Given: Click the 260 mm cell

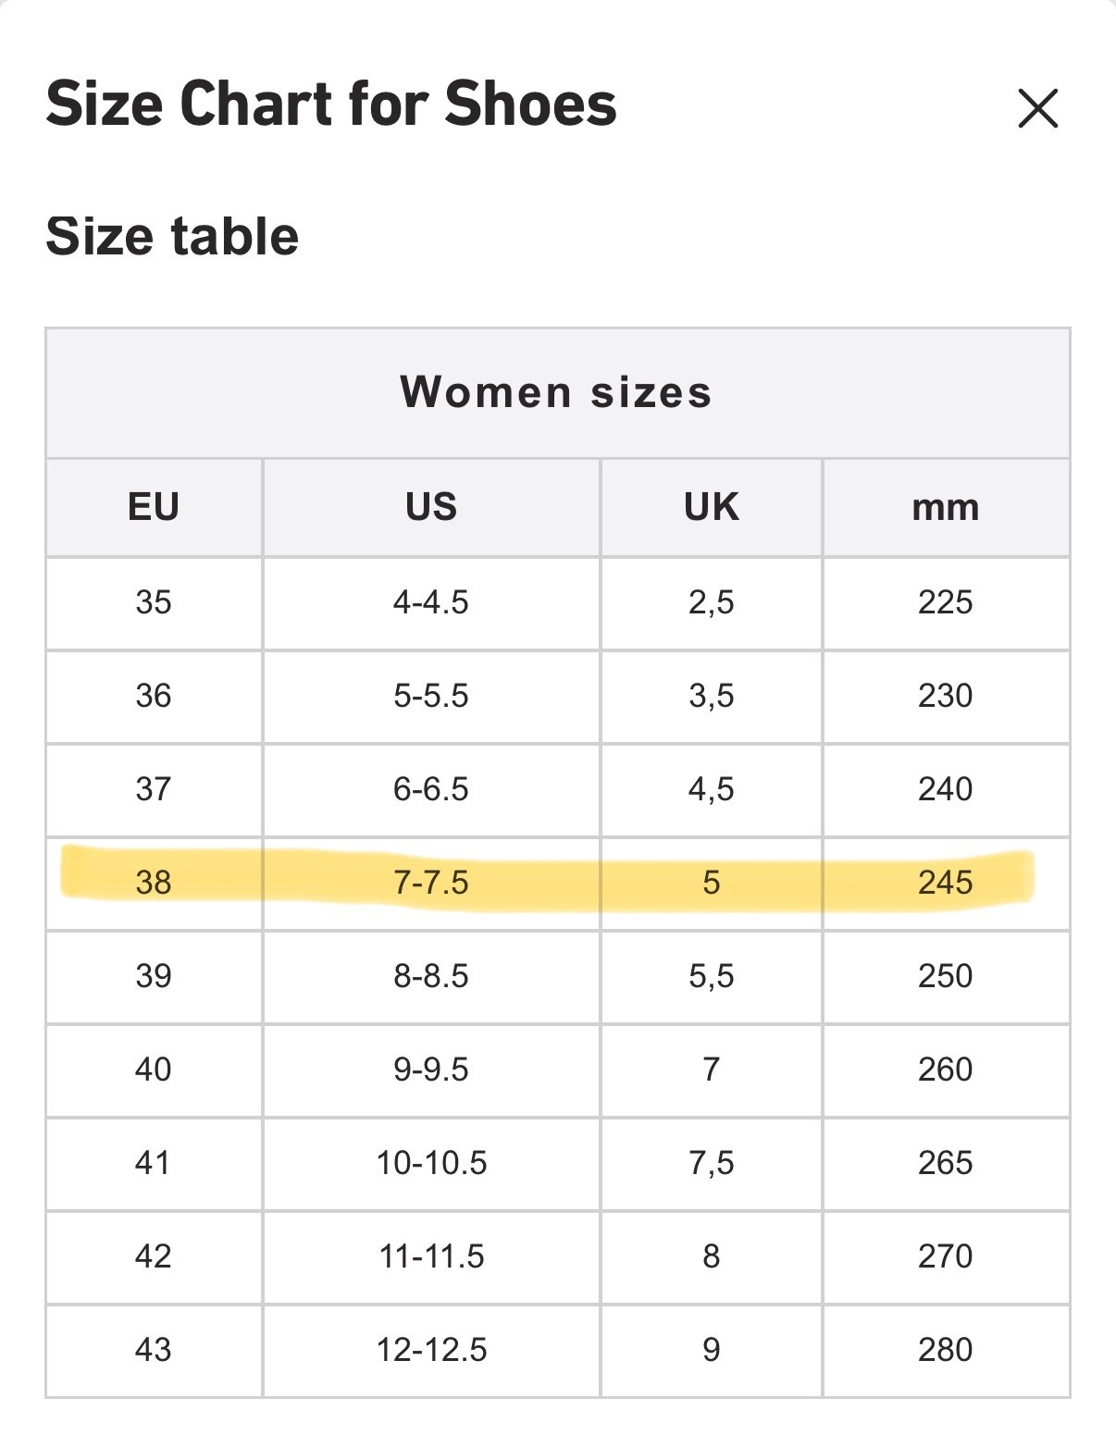Looking at the screenshot, I should [946, 1070].
